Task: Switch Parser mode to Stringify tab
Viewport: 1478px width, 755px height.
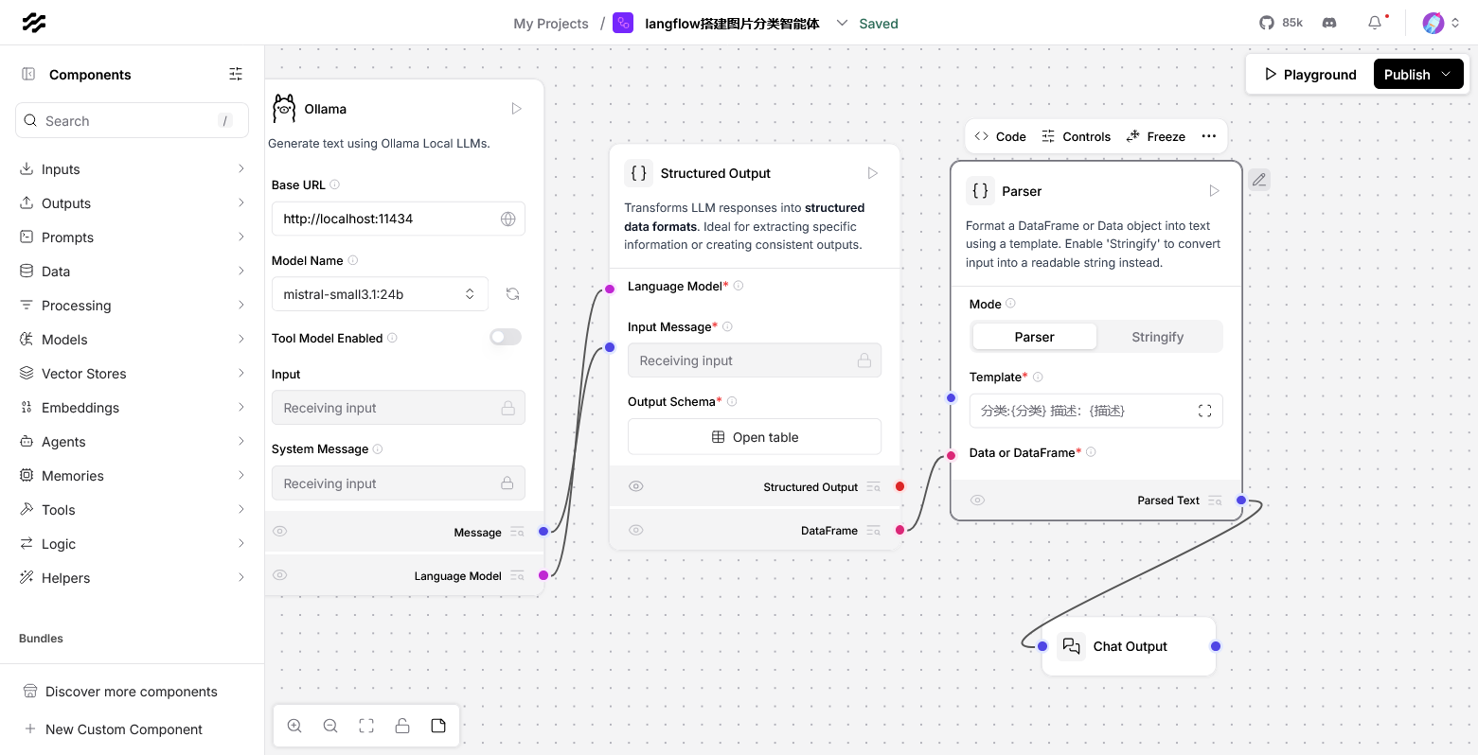Action: 1158,337
